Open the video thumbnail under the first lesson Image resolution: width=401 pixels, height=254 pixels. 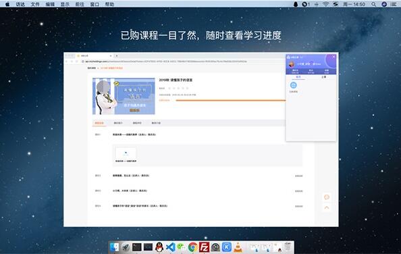tap(126, 153)
